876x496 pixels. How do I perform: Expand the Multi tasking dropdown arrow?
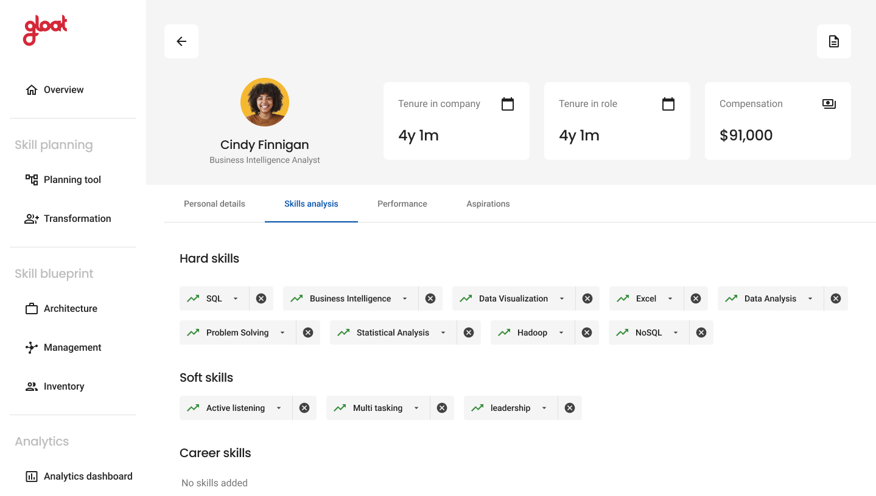(416, 408)
